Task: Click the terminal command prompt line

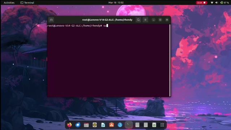Action: point(78,26)
